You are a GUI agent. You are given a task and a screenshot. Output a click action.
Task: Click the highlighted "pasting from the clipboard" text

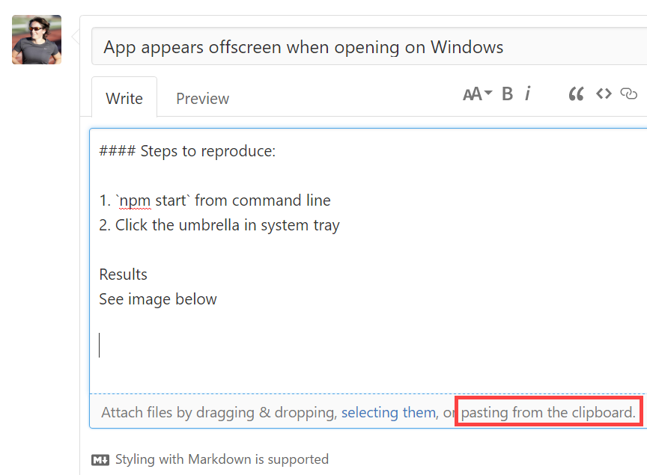click(x=548, y=412)
